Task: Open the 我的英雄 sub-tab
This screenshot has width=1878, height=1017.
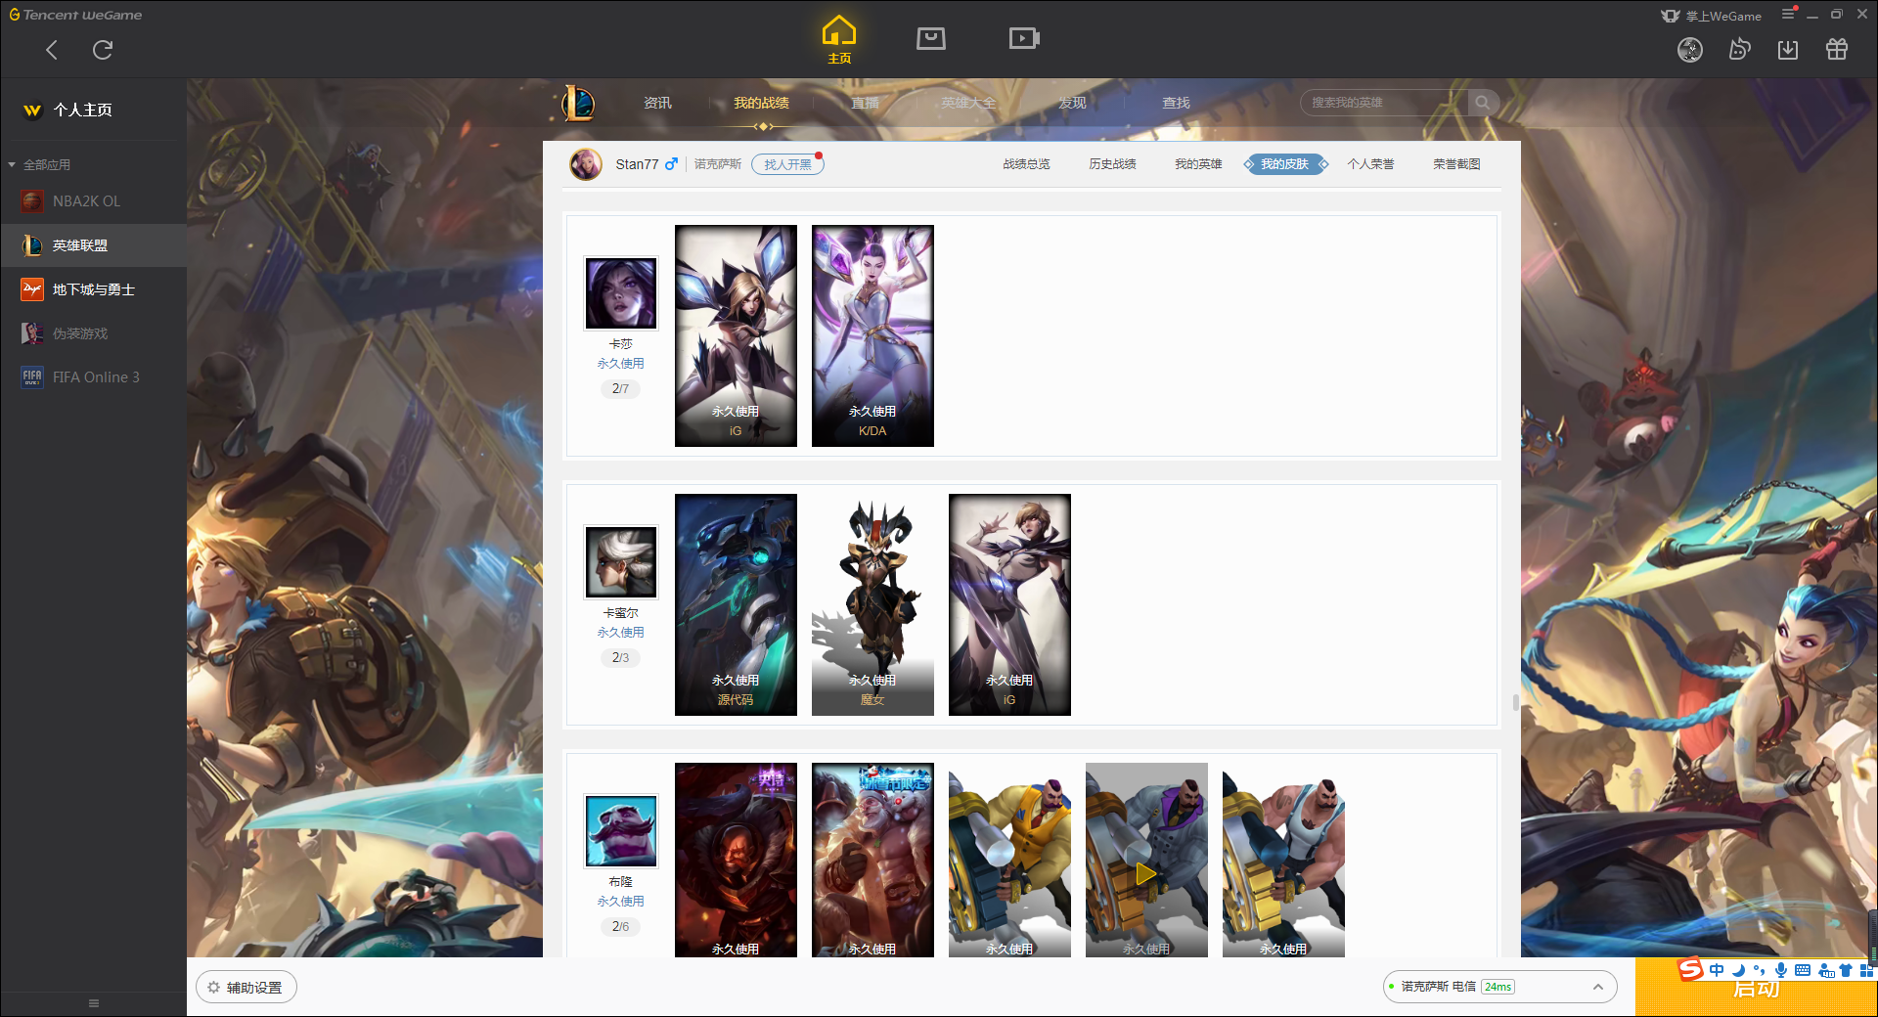Action: tap(1198, 164)
